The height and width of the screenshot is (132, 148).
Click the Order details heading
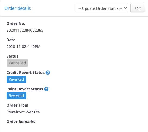18,8
